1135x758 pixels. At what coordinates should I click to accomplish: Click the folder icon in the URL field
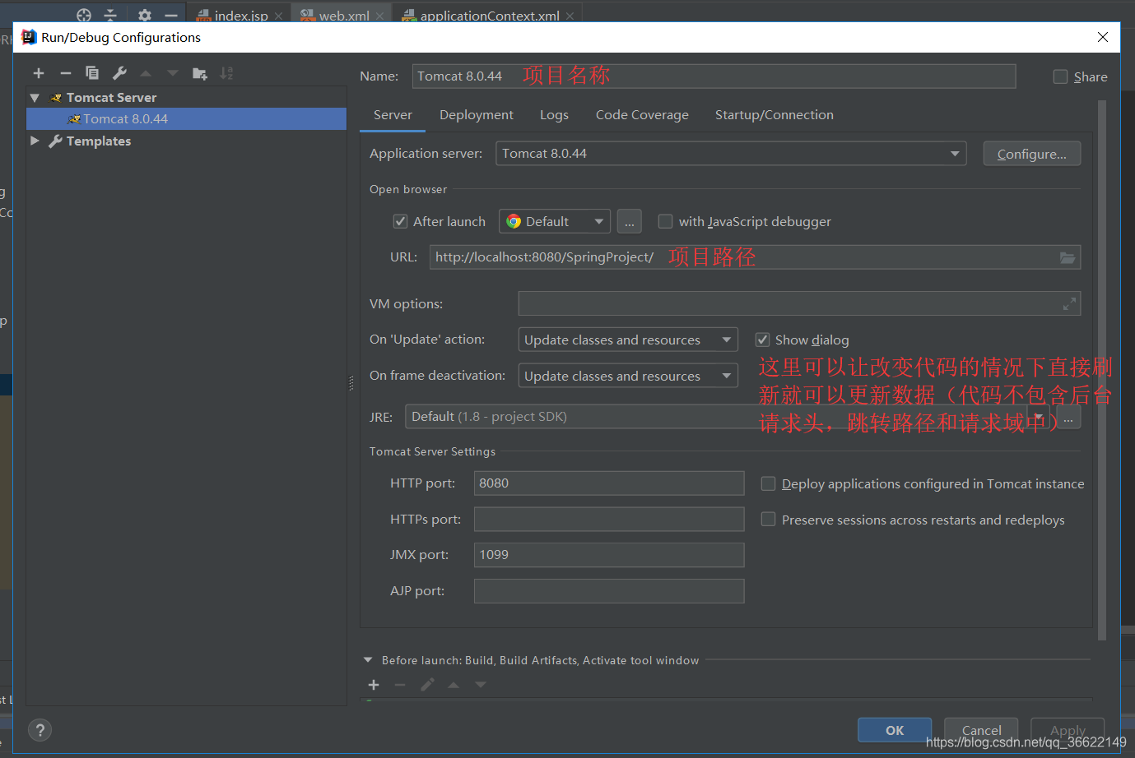point(1068,257)
